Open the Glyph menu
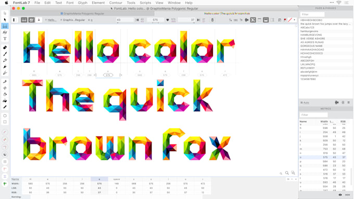354x199 pixels. [82, 3]
